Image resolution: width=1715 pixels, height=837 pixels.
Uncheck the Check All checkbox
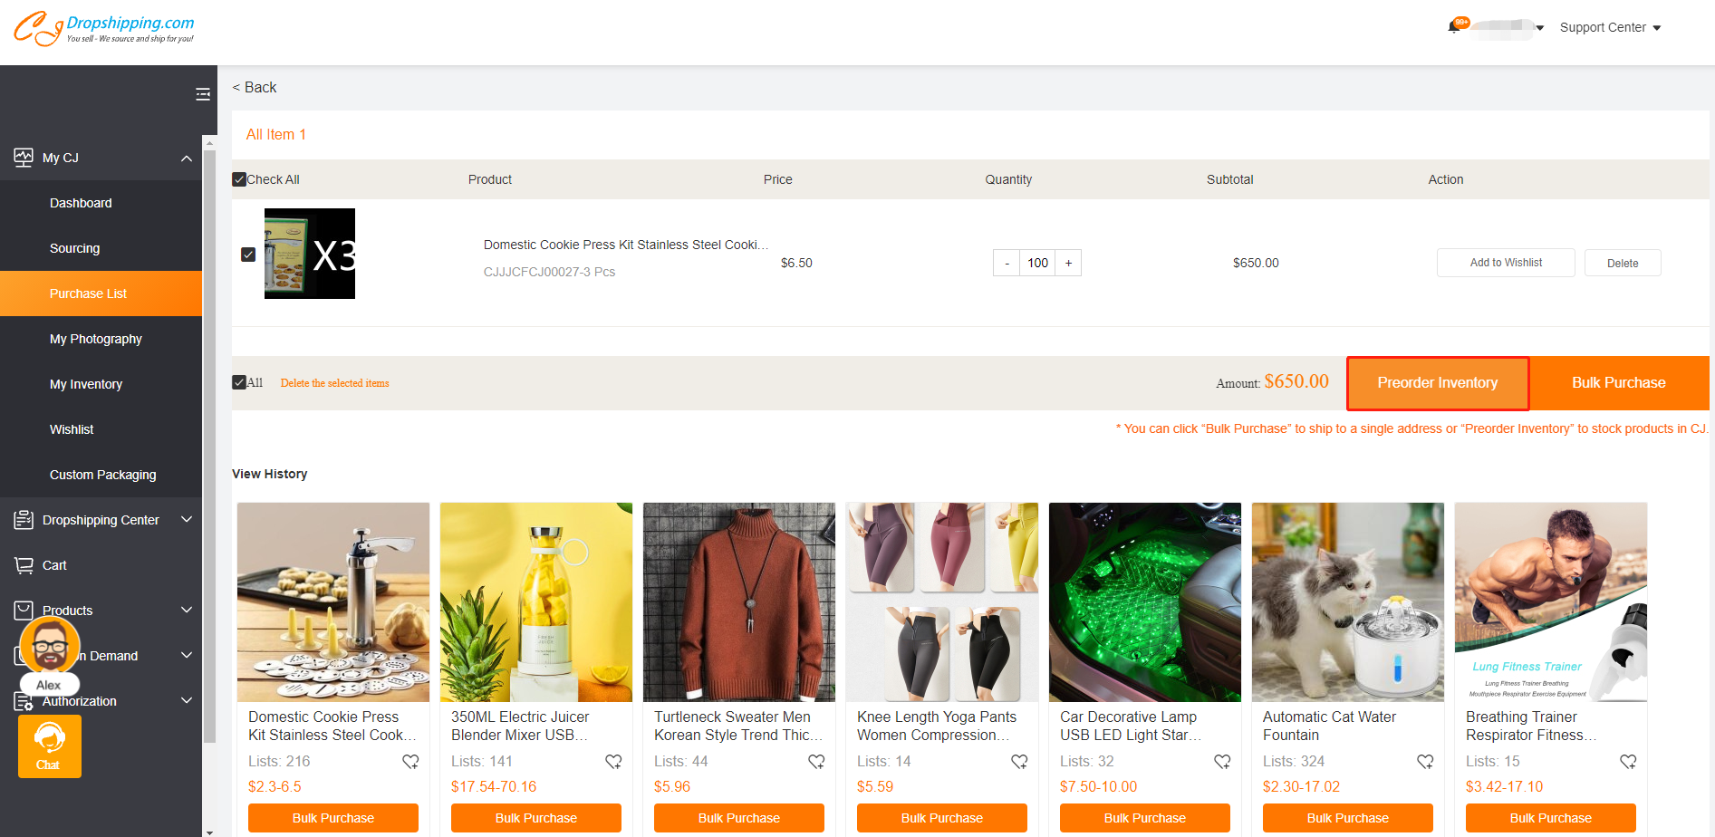(240, 179)
